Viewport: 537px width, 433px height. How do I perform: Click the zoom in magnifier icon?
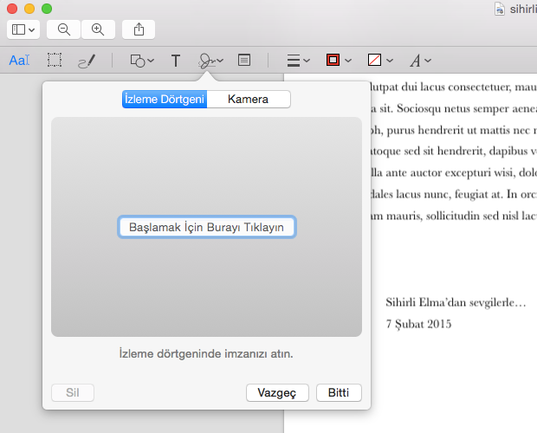tap(98, 29)
